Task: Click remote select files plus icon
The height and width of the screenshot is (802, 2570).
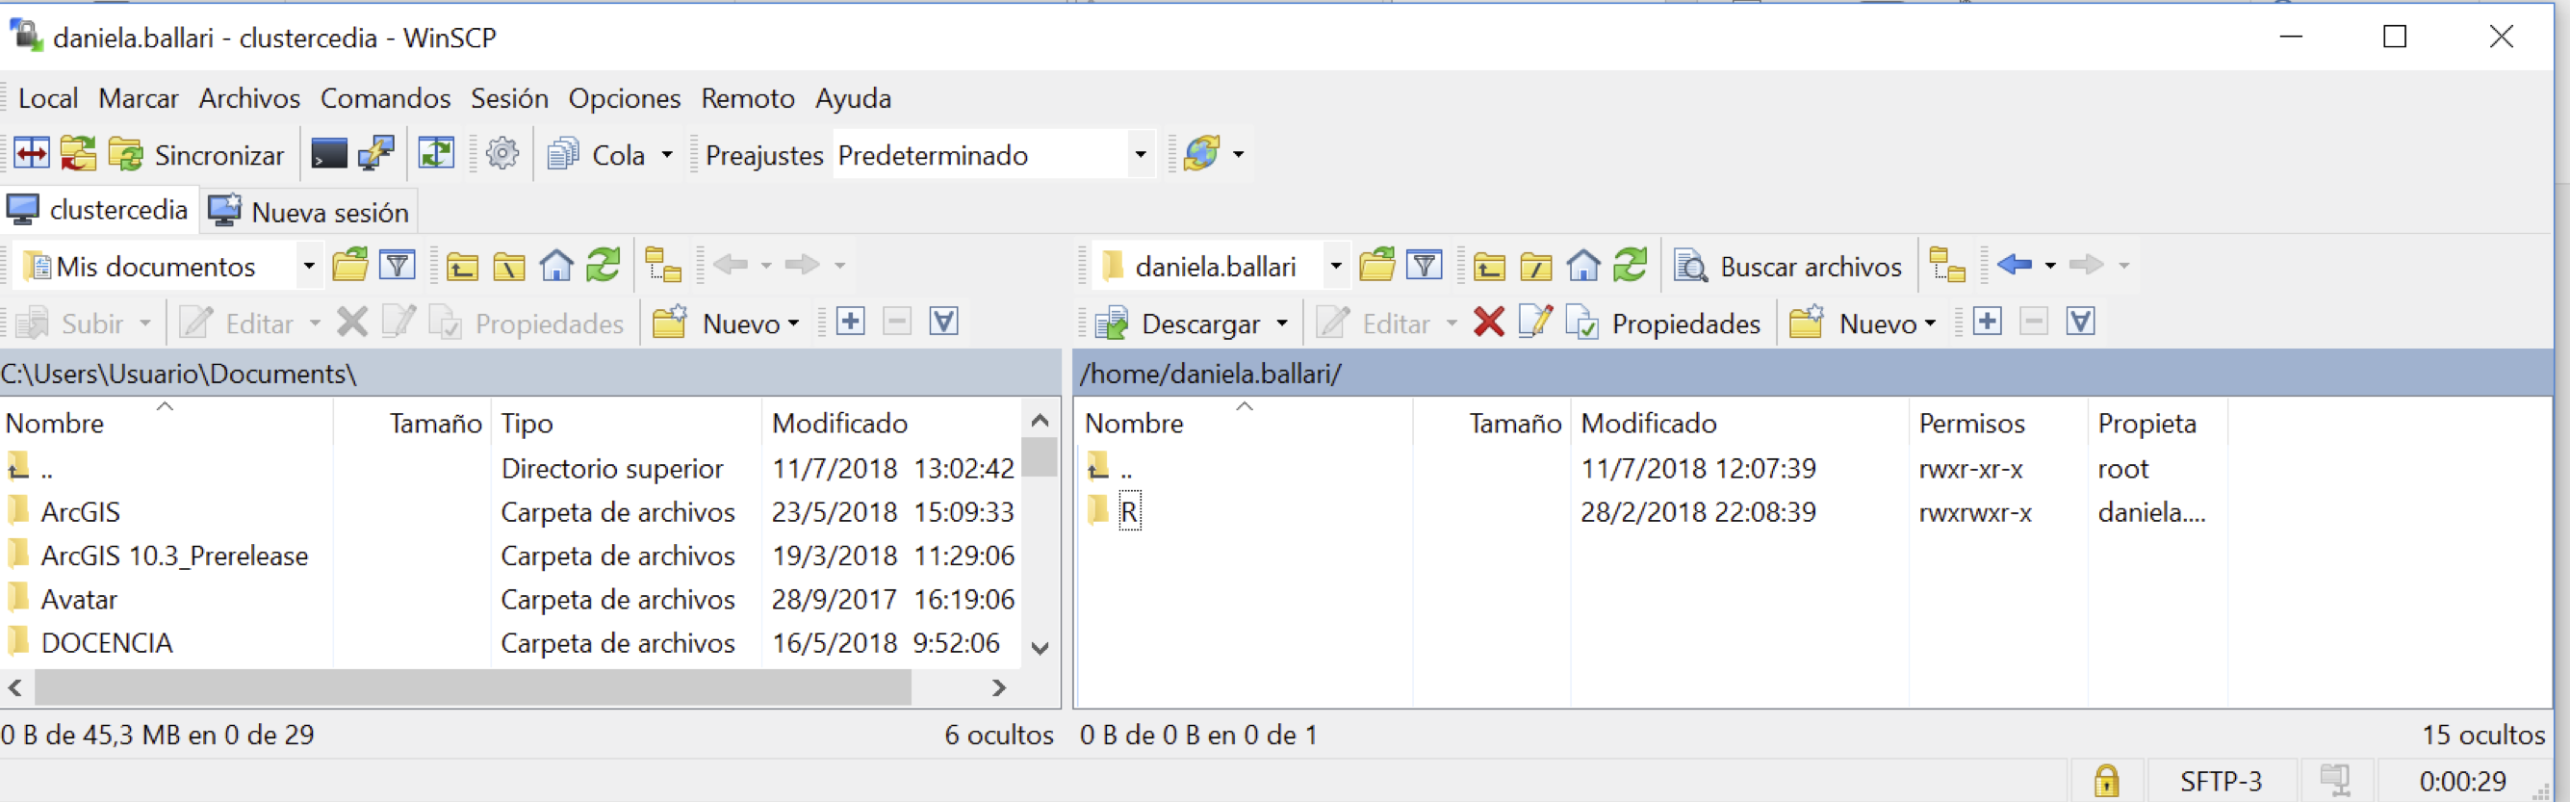Action: click(x=1987, y=322)
